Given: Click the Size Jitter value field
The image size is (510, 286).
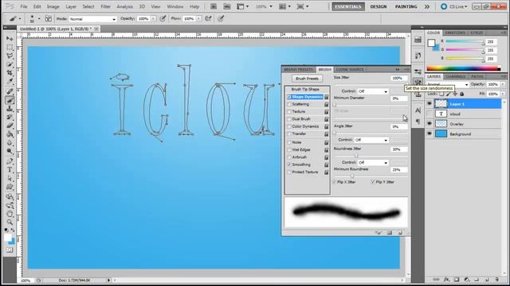Looking at the screenshot, I should [x=398, y=78].
